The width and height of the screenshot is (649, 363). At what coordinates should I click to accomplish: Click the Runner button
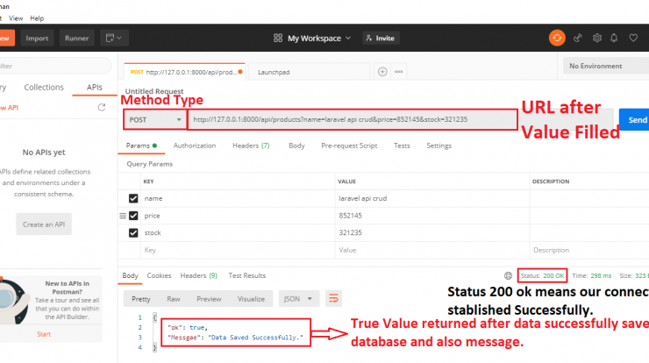tap(76, 38)
